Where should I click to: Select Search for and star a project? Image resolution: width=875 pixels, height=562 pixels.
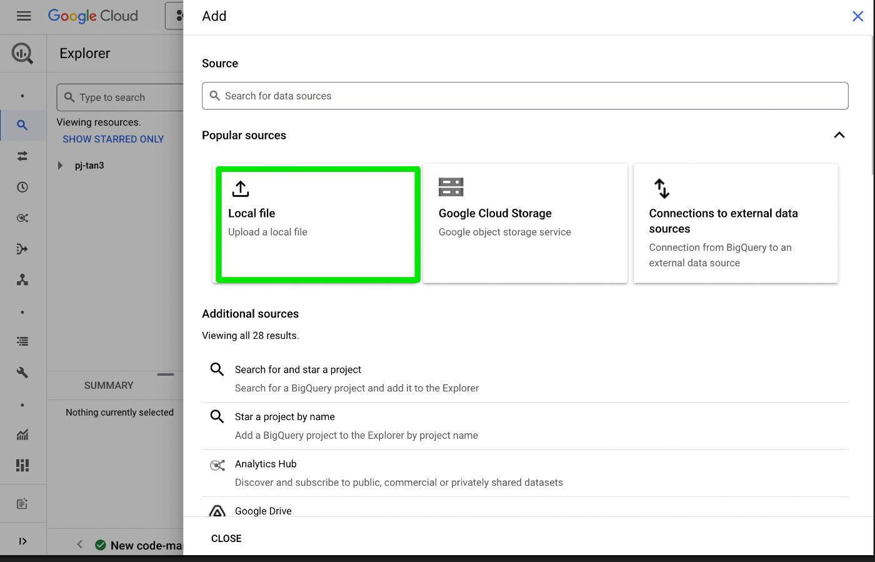[525, 379]
